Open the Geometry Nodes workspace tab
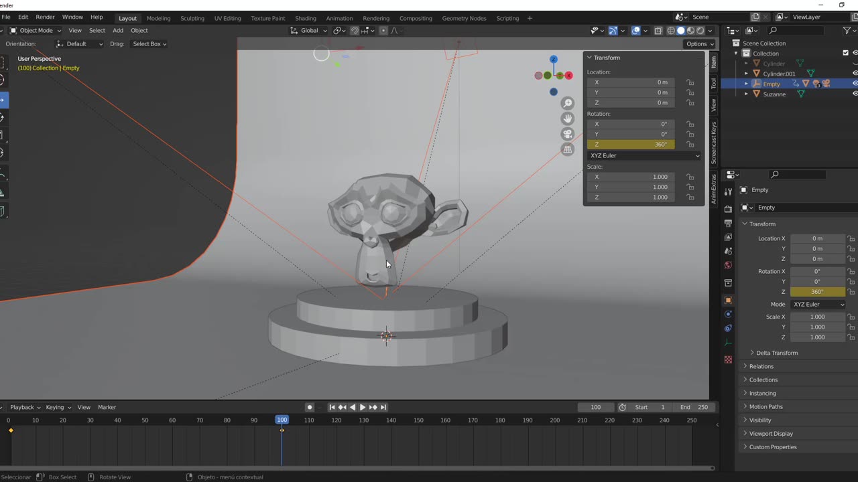Image resolution: width=858 pixels, height=482 pixels. [464, 18]
